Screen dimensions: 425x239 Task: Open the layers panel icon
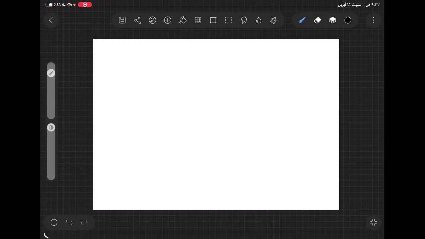tap(333, 20)
